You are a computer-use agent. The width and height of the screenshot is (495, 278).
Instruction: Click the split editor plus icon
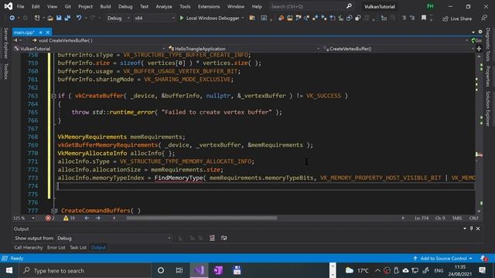(x=479, y=49)
